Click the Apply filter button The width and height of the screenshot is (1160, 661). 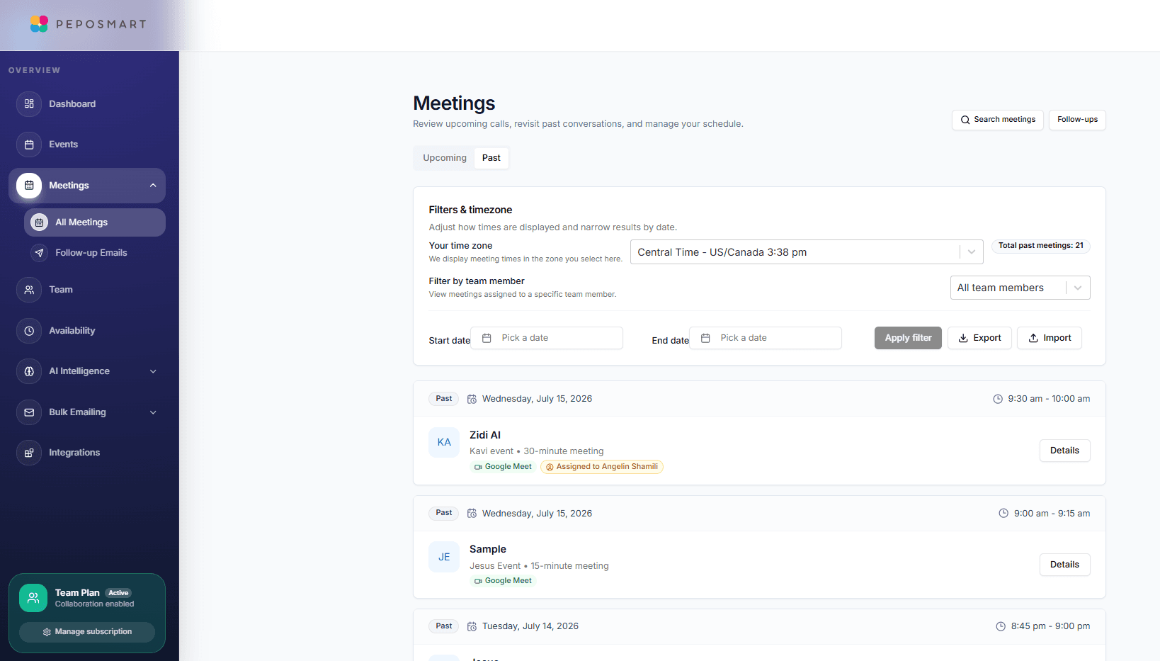(908, 338)
